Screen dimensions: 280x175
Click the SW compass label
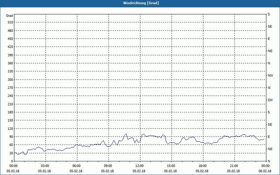click(270, 100)
